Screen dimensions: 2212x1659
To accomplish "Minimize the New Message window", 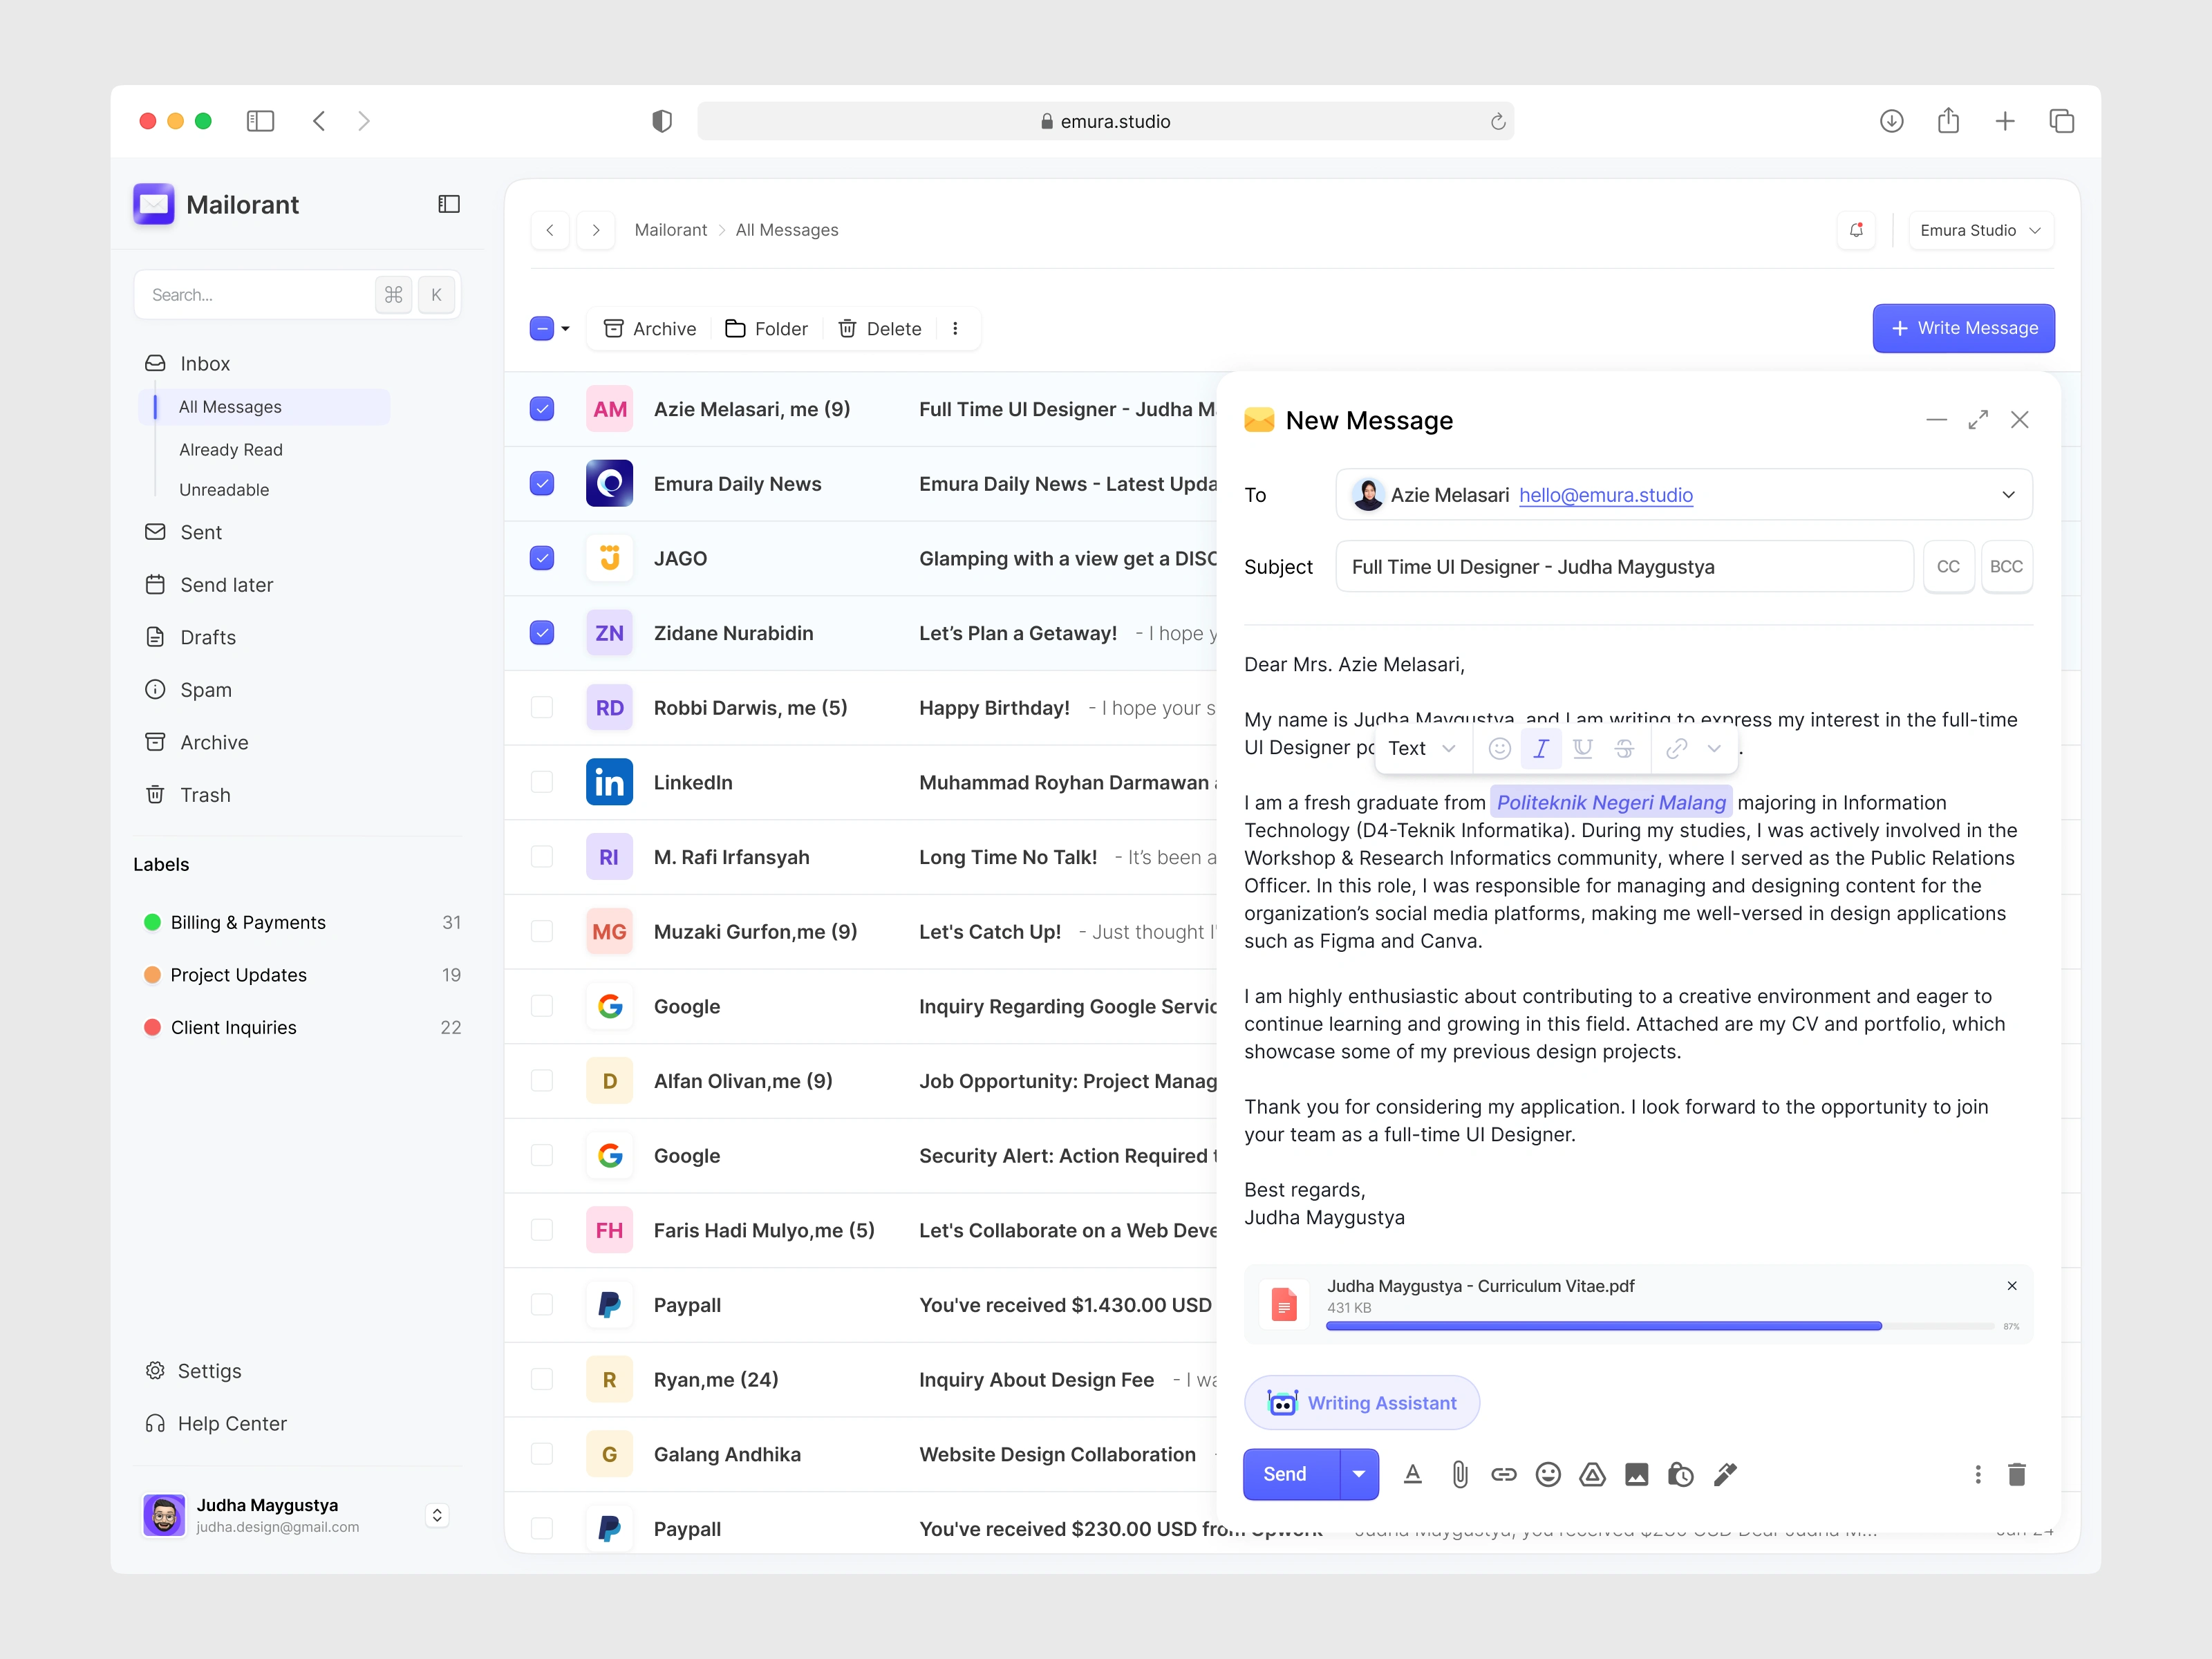I will coord(1936,420).
